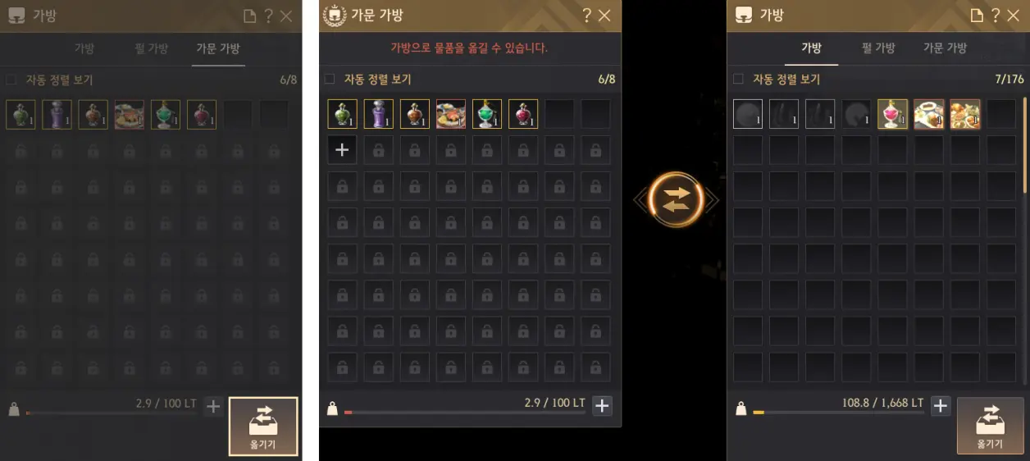Enable 자동 정렬 보기 in right 가방 panel
Image resolution: width=1030 pixels, height=461 pixels.
(738, 80)
